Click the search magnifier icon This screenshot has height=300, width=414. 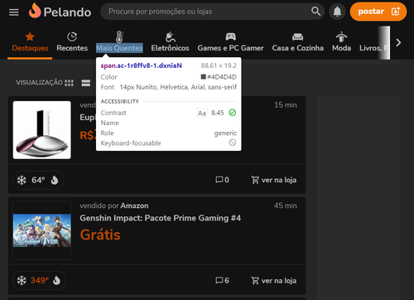point(315,12)
